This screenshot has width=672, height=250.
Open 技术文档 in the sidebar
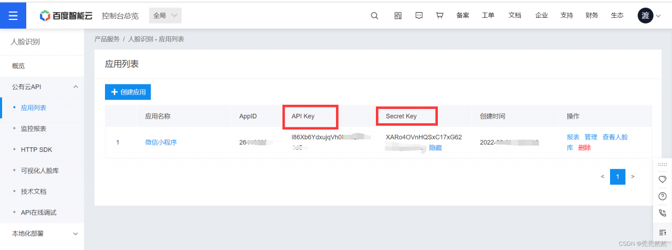click(34, 192)
